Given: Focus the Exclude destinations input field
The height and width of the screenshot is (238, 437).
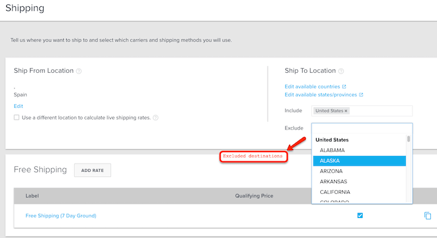Looking at the screenshot, I should point(361,128).
